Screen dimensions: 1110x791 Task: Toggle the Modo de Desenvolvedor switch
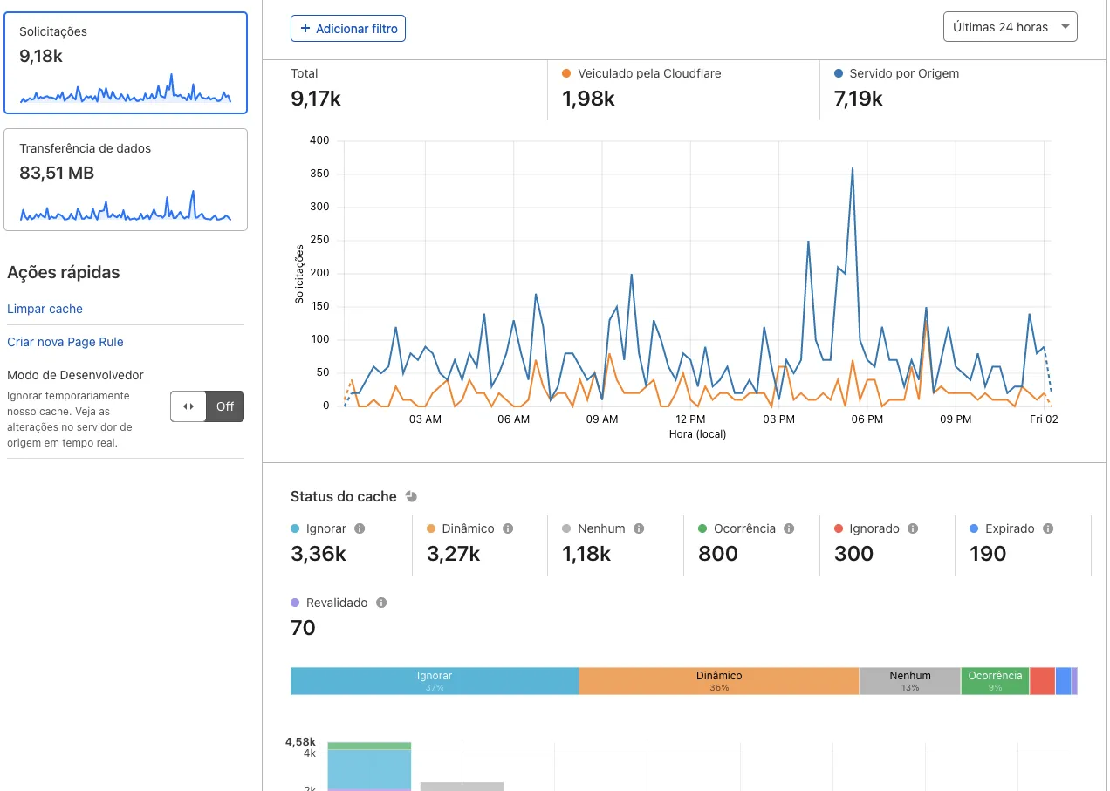click(x=208, y=406)
